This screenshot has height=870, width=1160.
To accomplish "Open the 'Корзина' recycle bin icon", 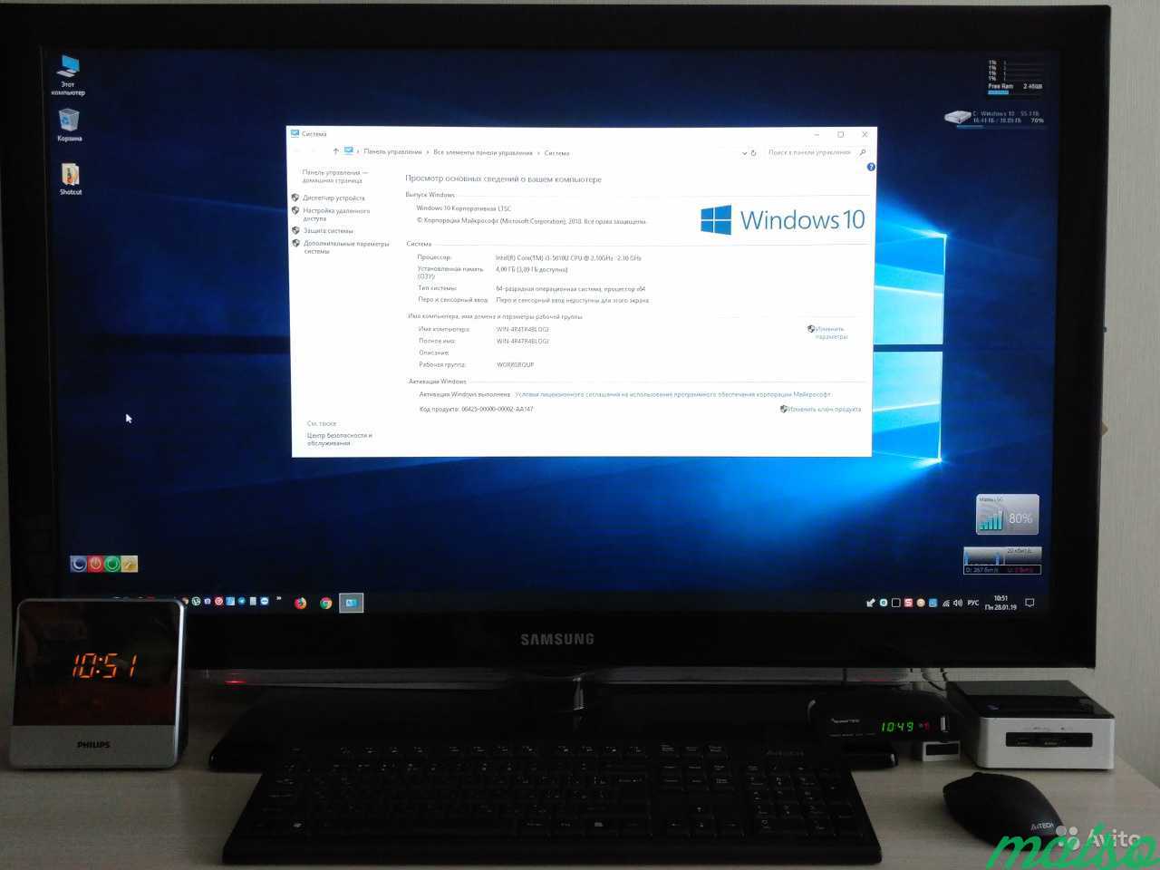I will 69,125.
